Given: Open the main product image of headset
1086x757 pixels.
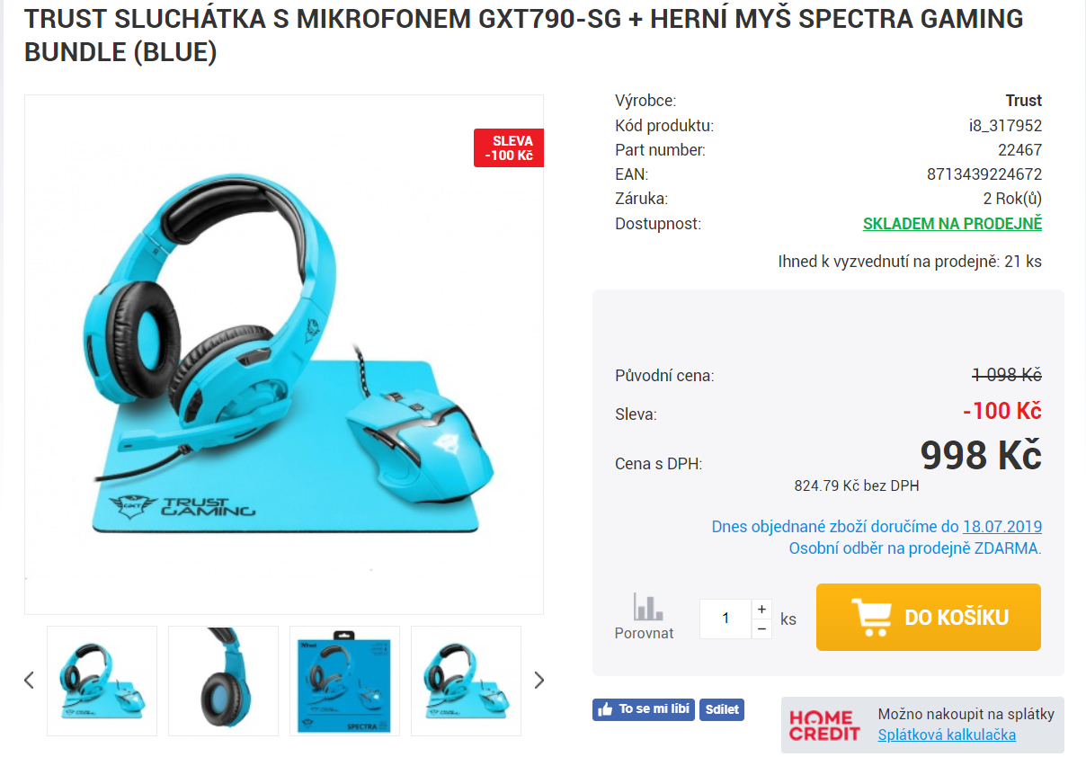Looking at the screenshot, I should coord(284,354).
